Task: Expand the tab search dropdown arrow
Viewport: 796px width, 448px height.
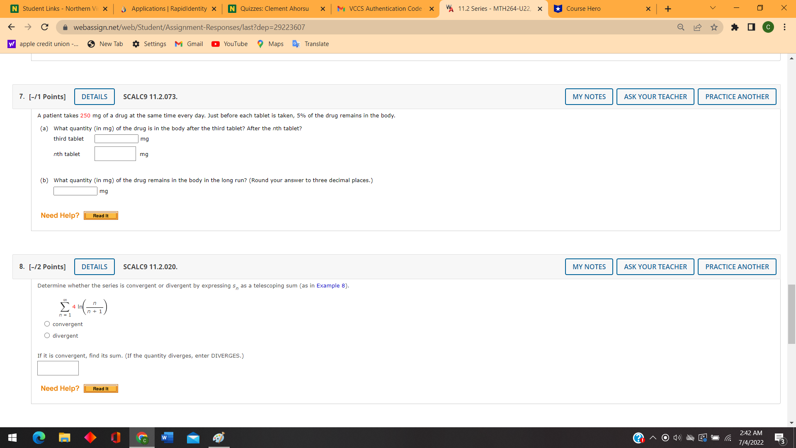Action: tap(713, 8)
